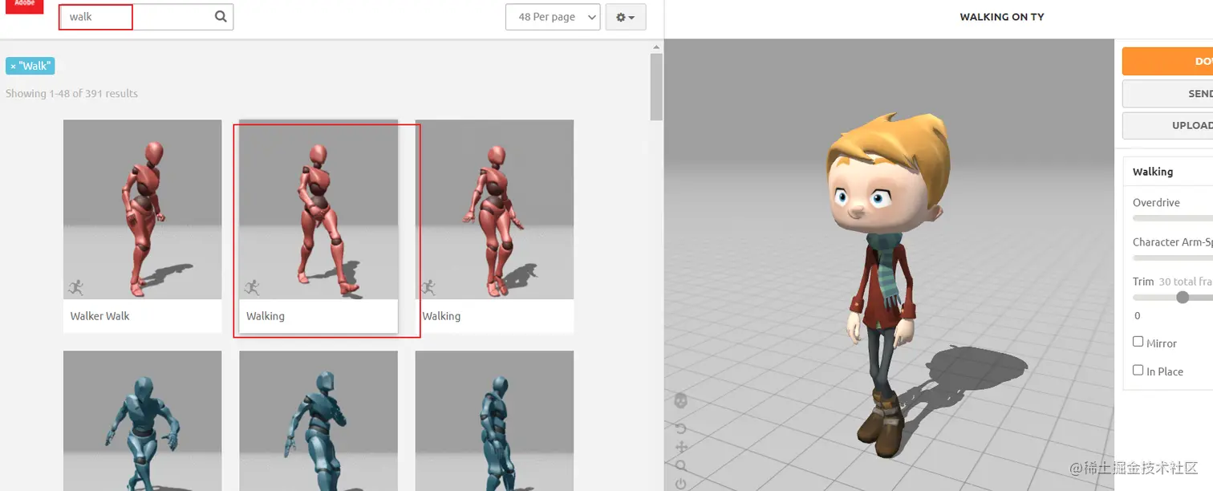Adjust the Character Arm-Space slider
Viewport: 1213px width, 491px height.
coord(1172,258)
